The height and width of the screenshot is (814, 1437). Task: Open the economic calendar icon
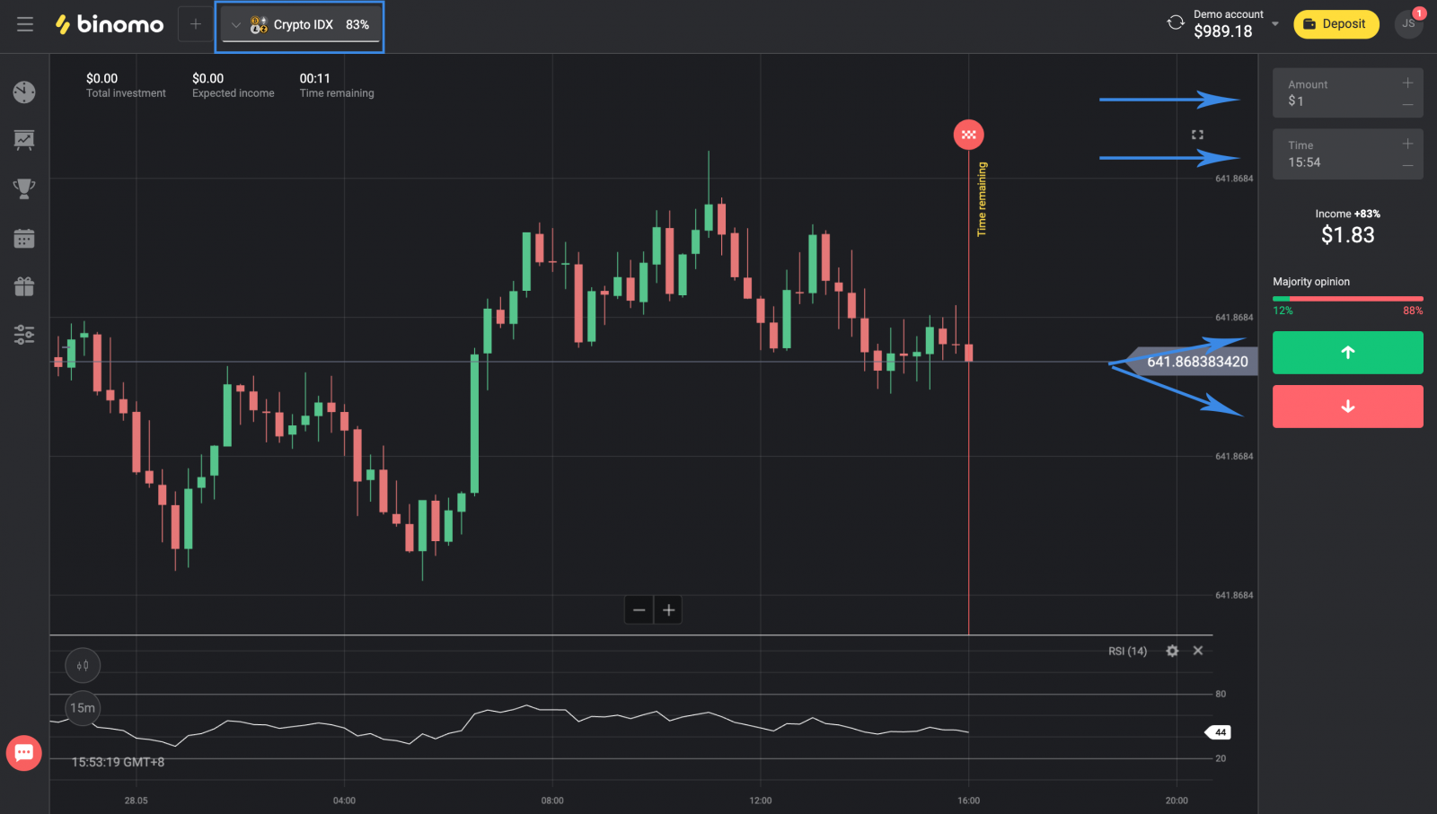24,239
